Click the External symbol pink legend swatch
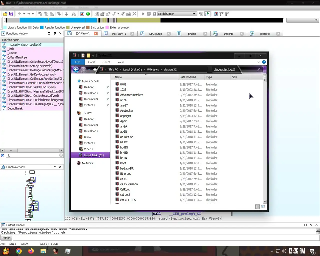The image size is (320, 256). 107,27
